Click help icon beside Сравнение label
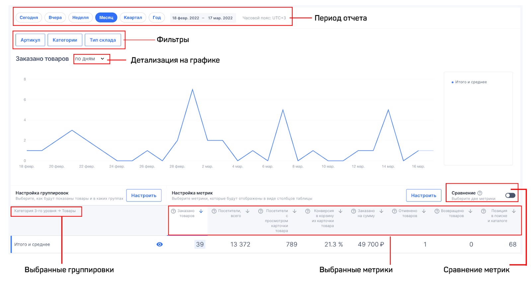 [x=480, y=193]
